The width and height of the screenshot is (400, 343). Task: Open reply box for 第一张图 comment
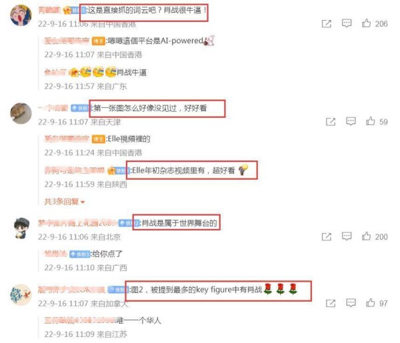351,121
